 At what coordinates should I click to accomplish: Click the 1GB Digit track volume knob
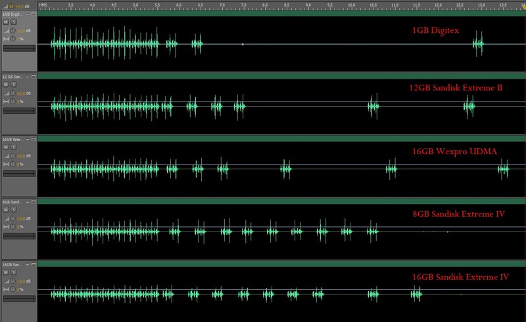point(12,30)
